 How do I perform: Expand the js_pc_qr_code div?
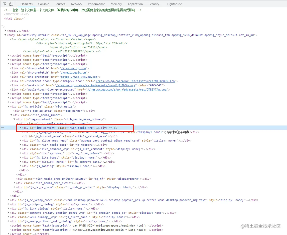coord(14,187)
